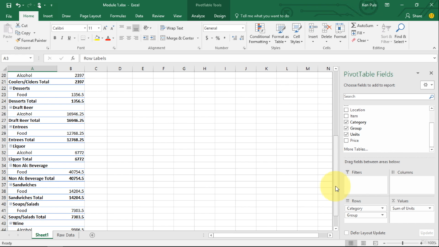439x247 pixels.
Task: Open the Formulas ribbon tab
Action: [x=118, y=16]
